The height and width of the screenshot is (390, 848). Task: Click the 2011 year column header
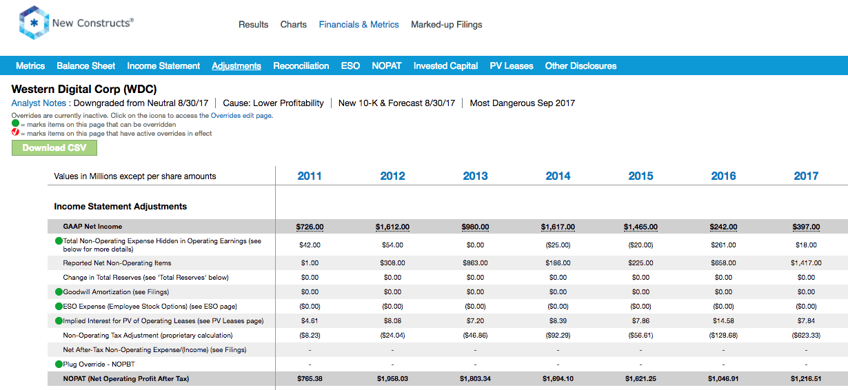pyautogui.click(x=310, y=176)
